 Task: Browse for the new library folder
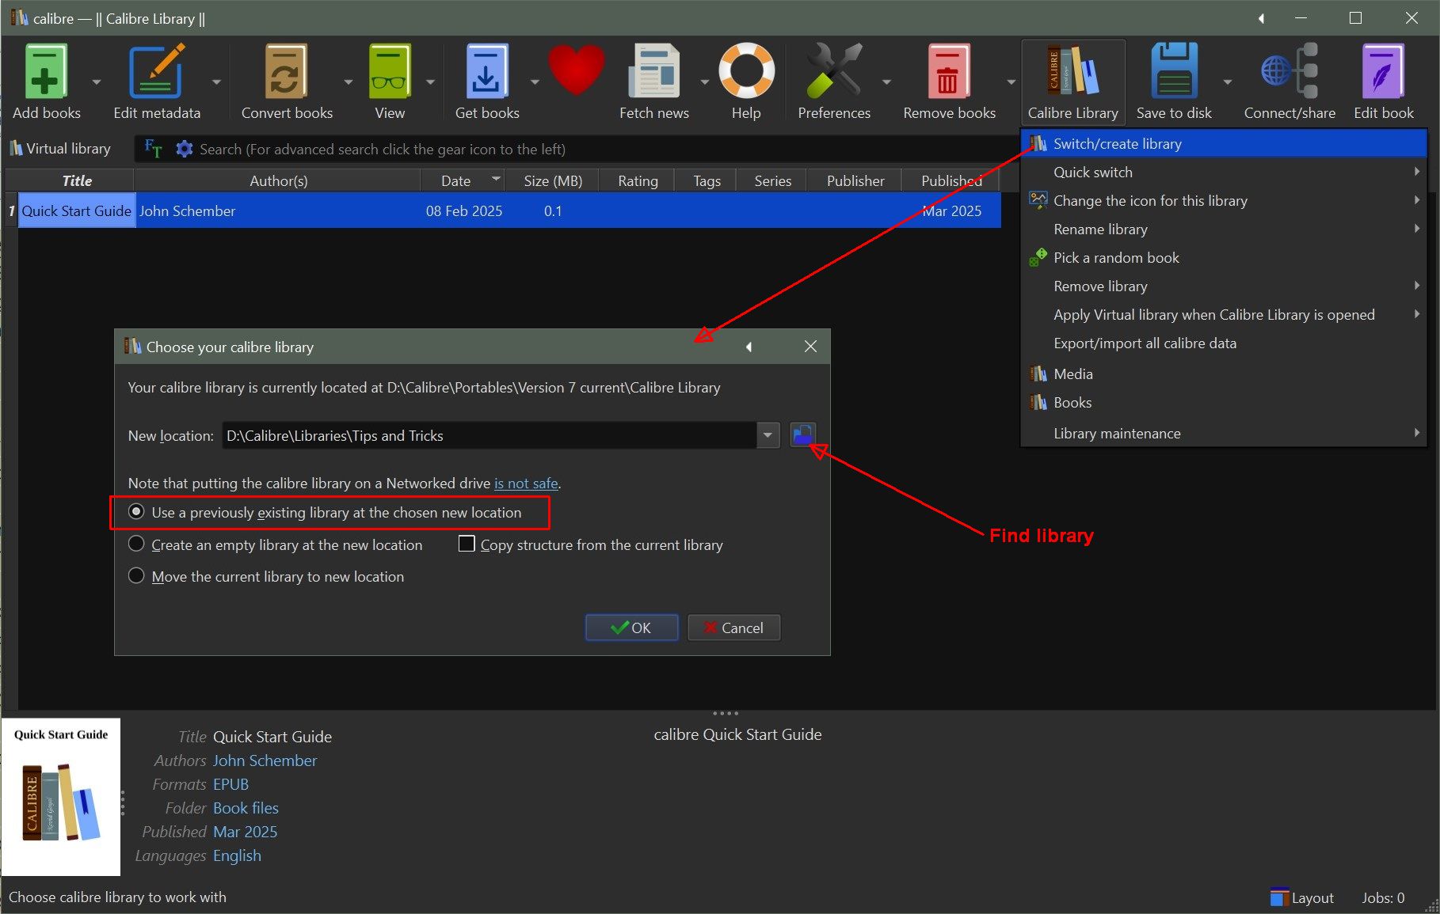pos(802,435)
